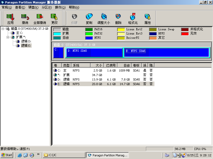This screenshot has width=213, height=159.
Task: Click 13.9 GB size cell of D:
Action: (x=97, y=79)
